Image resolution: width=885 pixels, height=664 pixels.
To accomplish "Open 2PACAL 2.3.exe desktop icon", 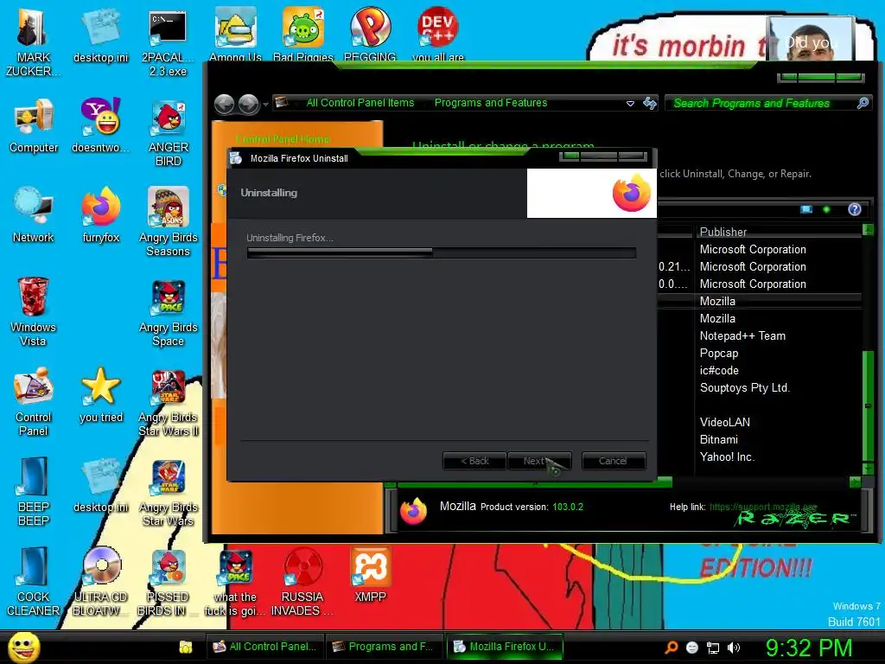I will point(168,42).
